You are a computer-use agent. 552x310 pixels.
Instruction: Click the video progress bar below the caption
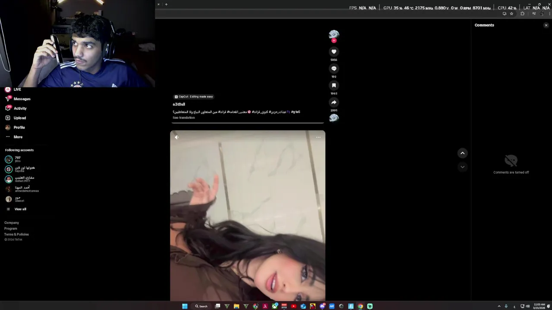click(x=248, y=123)
